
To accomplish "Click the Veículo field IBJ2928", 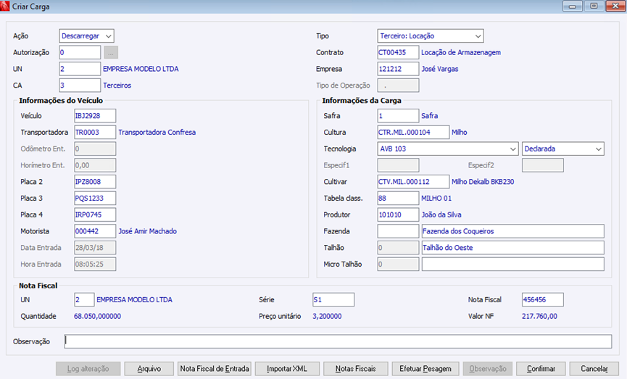I will point(95,115).
